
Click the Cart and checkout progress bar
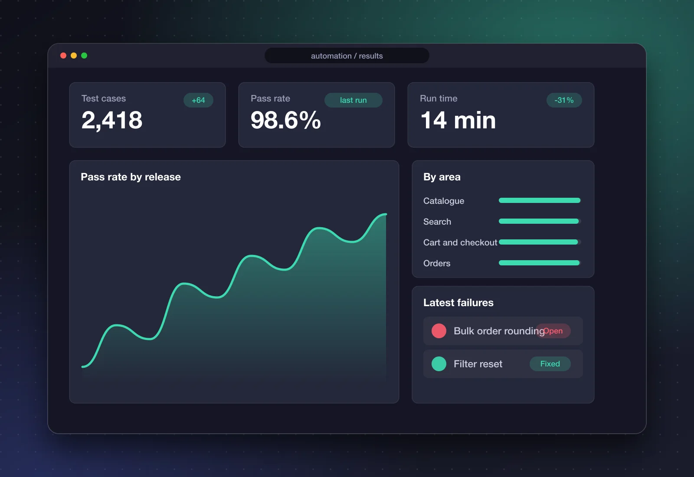pyautogui.click(x=540, y=242)
